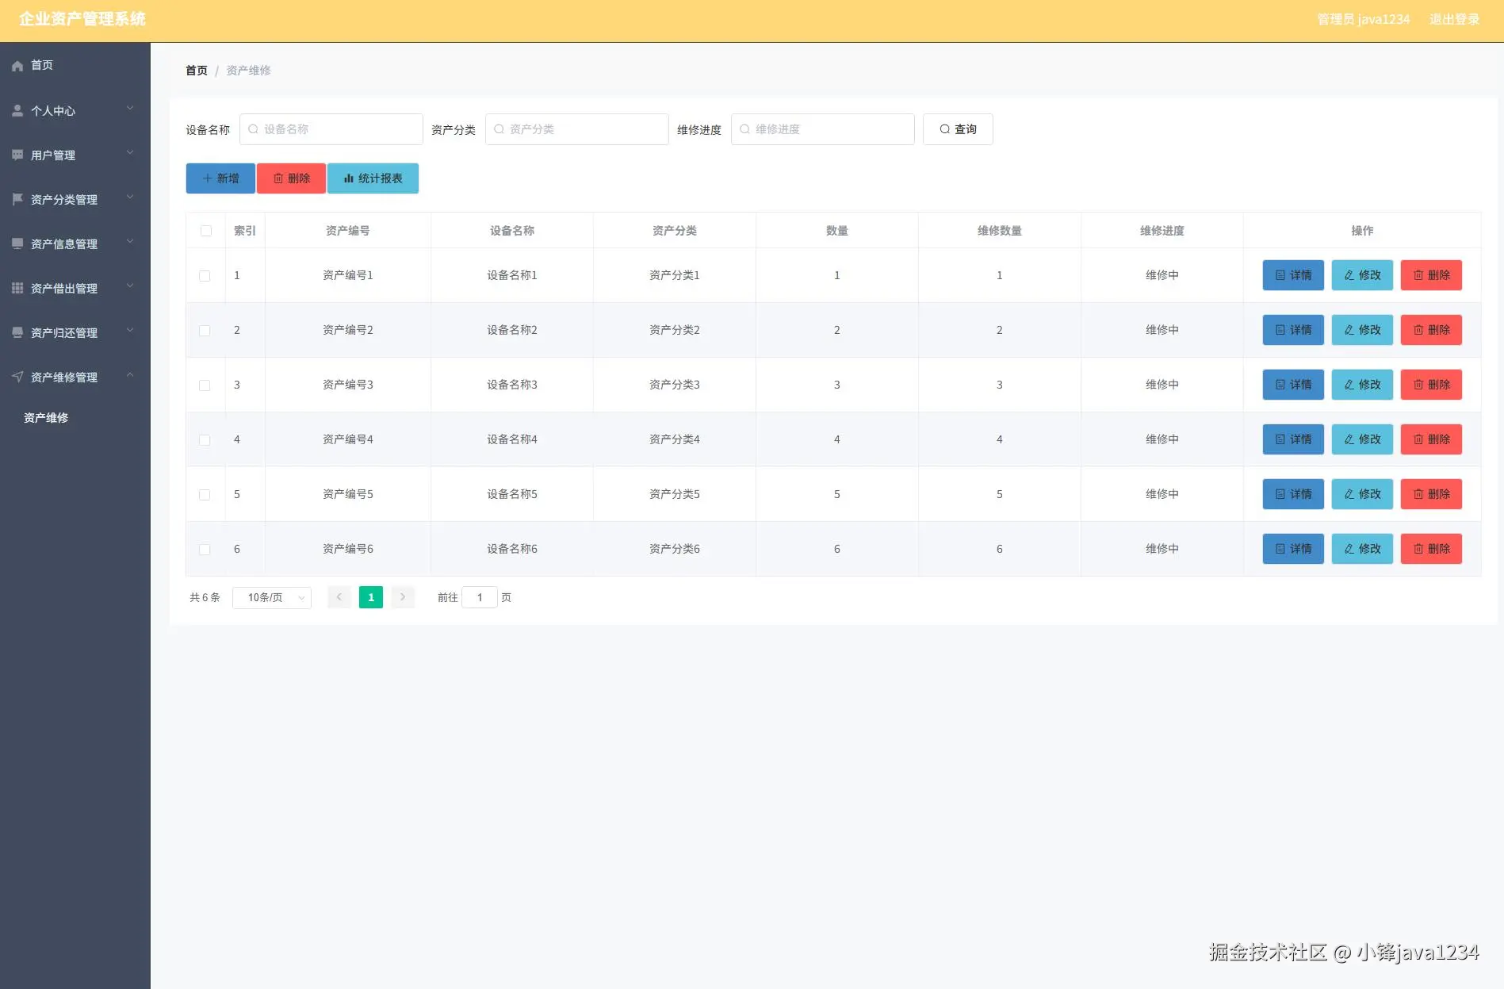Check the checkbox for row 资产编号1
The width and height of the screenshot is (1504, 989).
tap(205, 276)
